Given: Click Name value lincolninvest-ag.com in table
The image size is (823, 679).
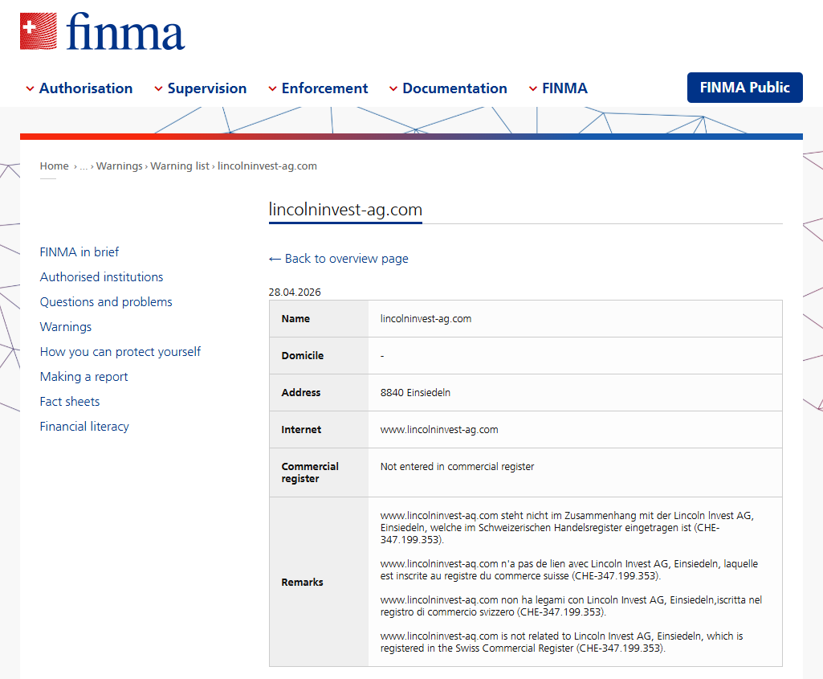Looking at the screenshot, I should pyautogui.click(x=426, y=319).
